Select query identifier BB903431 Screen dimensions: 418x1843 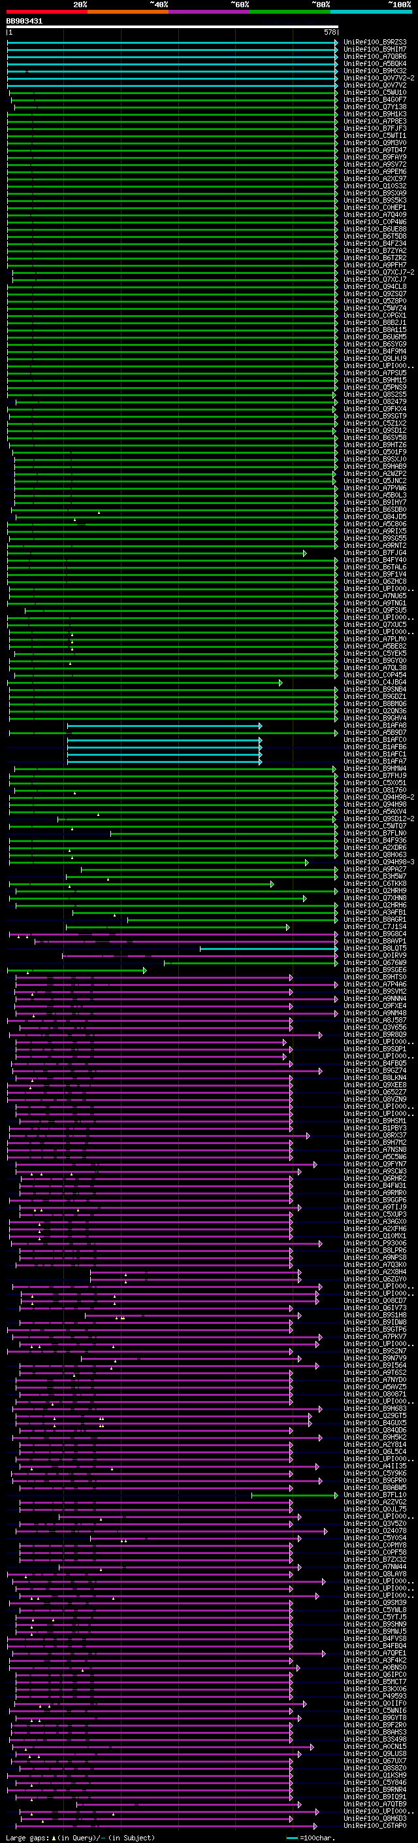point(24,22)
